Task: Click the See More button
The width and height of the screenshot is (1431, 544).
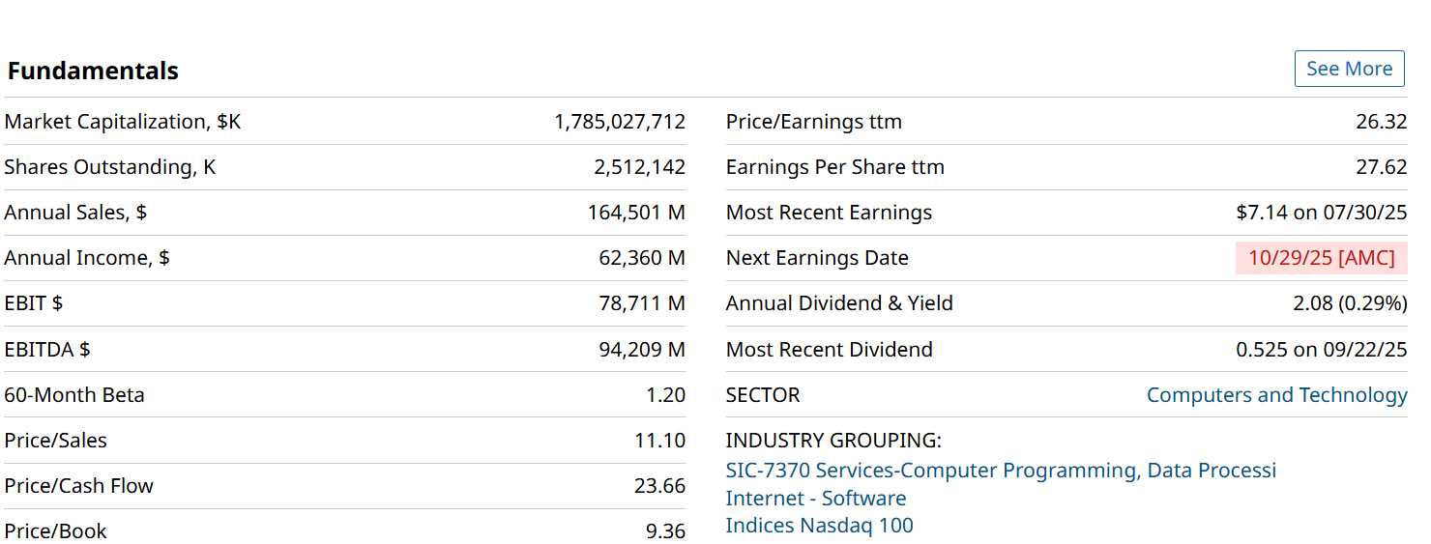Action: (x=1349, y=69)
